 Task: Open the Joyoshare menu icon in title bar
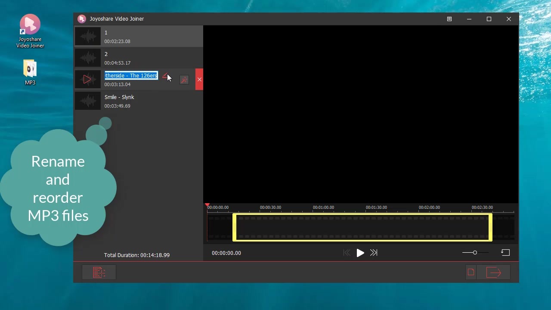coord(449,19)
